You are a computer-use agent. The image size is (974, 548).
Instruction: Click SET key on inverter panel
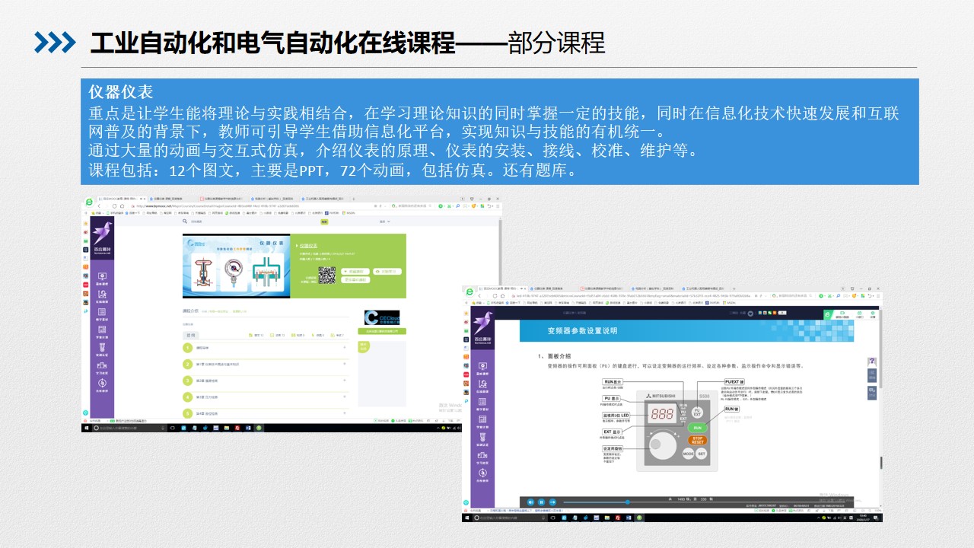click(702, 454)
